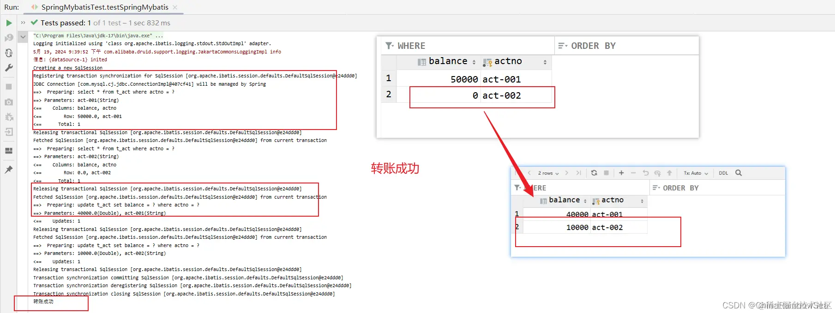Click the 'Creating a new SqlSession' console line
This screenshot has height=313, width=835.
[68, 68]
